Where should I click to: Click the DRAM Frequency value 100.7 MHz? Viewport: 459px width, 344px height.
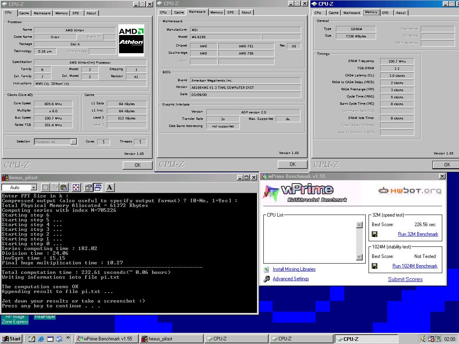tap(397, 61)
